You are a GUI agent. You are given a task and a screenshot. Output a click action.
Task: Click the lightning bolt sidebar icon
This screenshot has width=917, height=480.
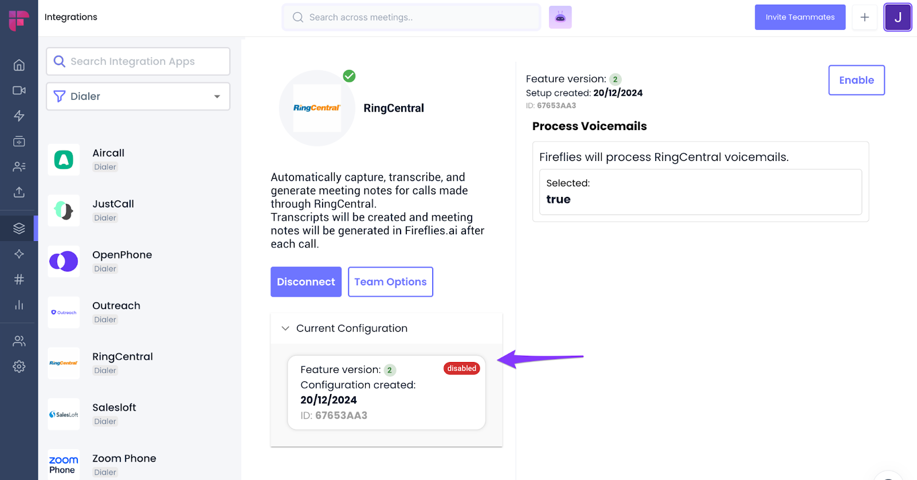[19, 116]
